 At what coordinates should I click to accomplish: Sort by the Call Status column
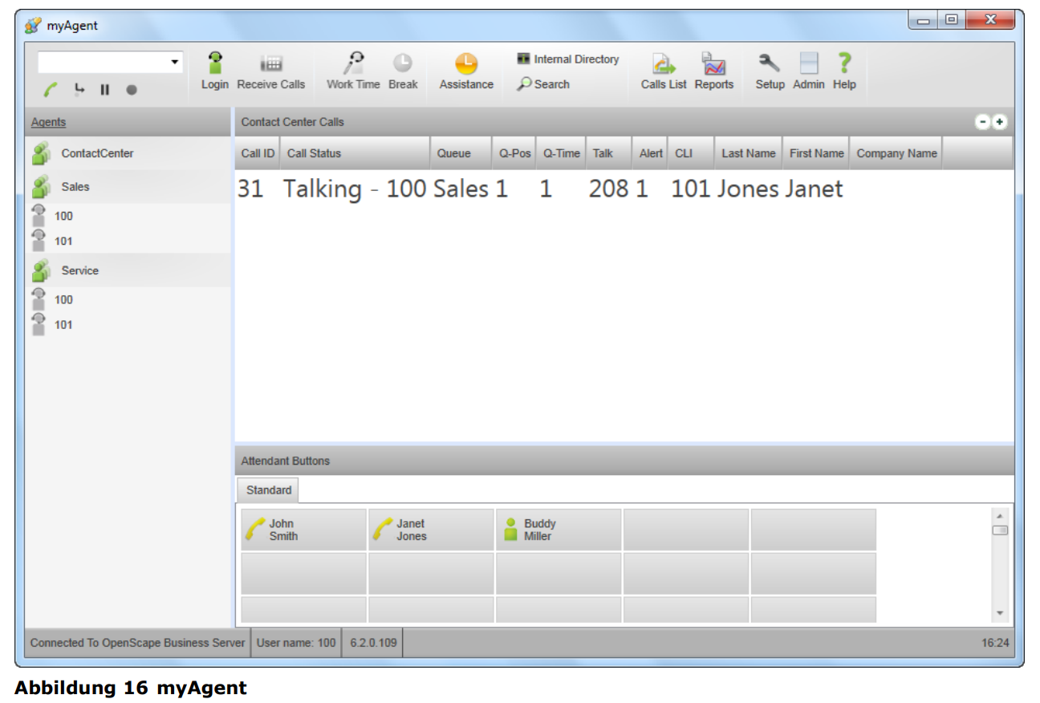tap(355, 153)
